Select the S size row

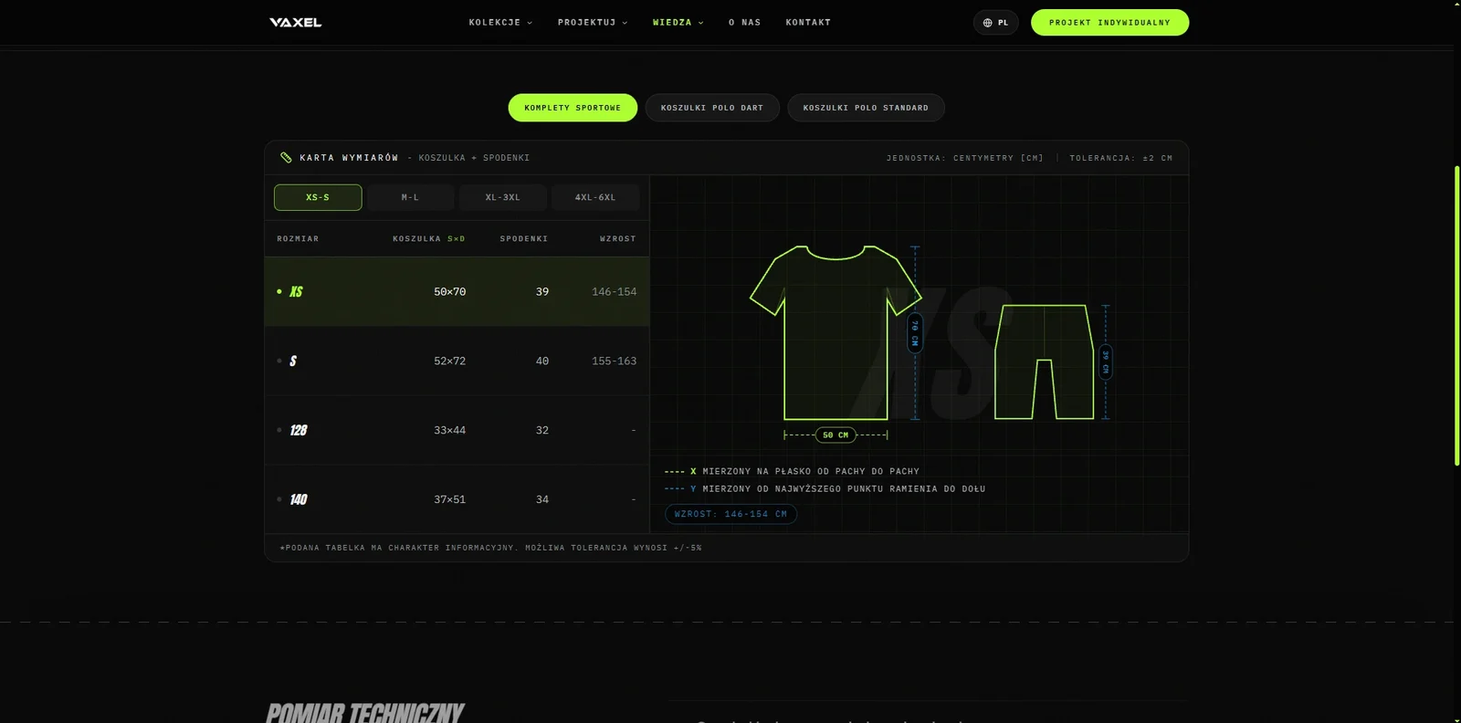point(457,361)
